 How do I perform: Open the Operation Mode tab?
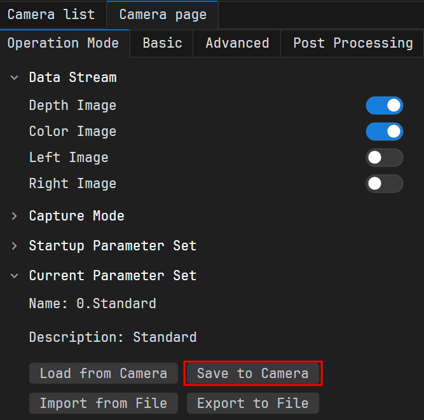pyautogui.click(x=63, y=43)
